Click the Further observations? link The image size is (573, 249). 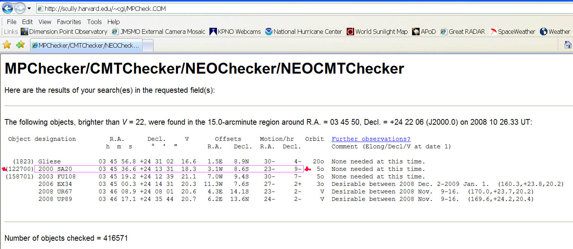pyautogui.click(x=371, y=139)
